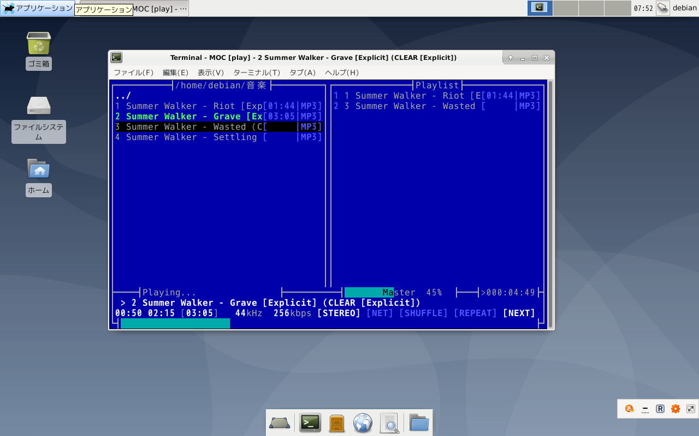
Task: Open the アプリケーション menu in top panel
Action: click(38, 8)
